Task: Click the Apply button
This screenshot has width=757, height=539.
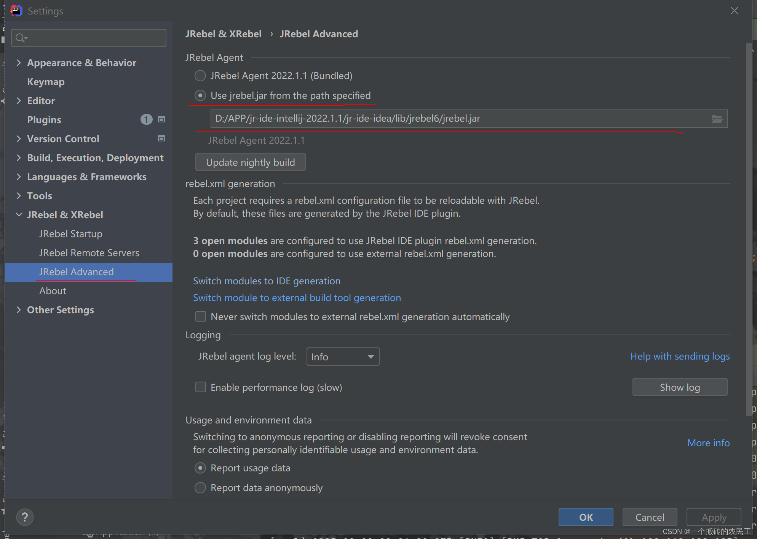Action: pos(714,517)
